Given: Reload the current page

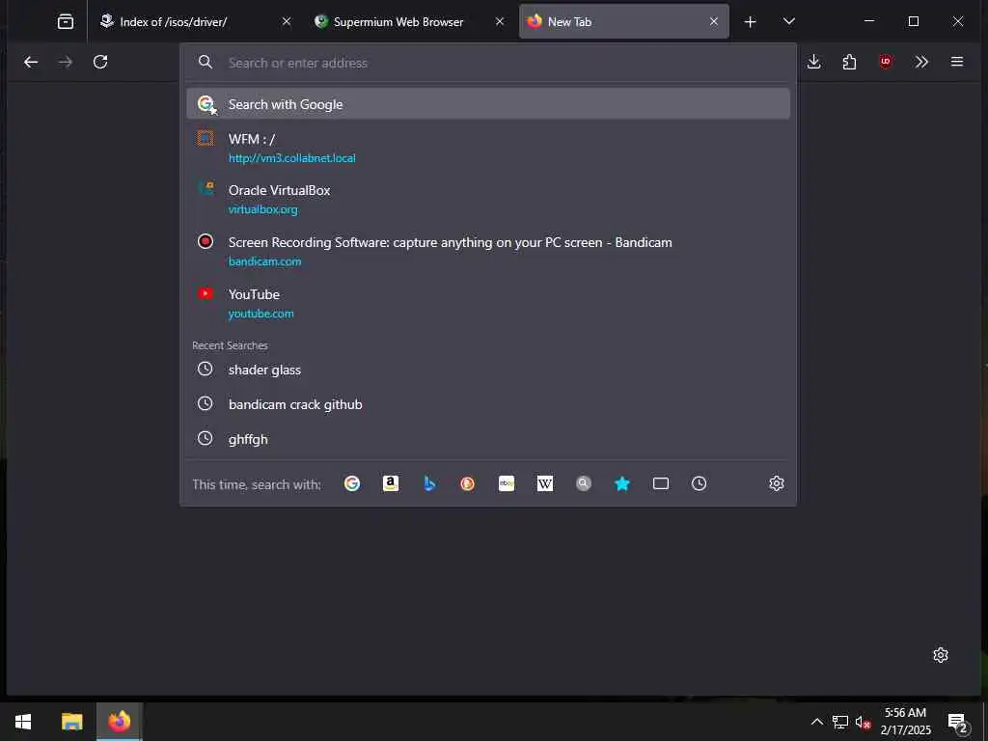Looking at the screenshot, I should pos(100,62).
